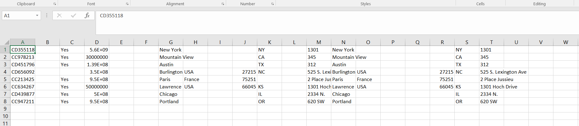Viewport: 579px width, 126px height.
Task: Select row 4 header
Action: (x=5, y=72)
